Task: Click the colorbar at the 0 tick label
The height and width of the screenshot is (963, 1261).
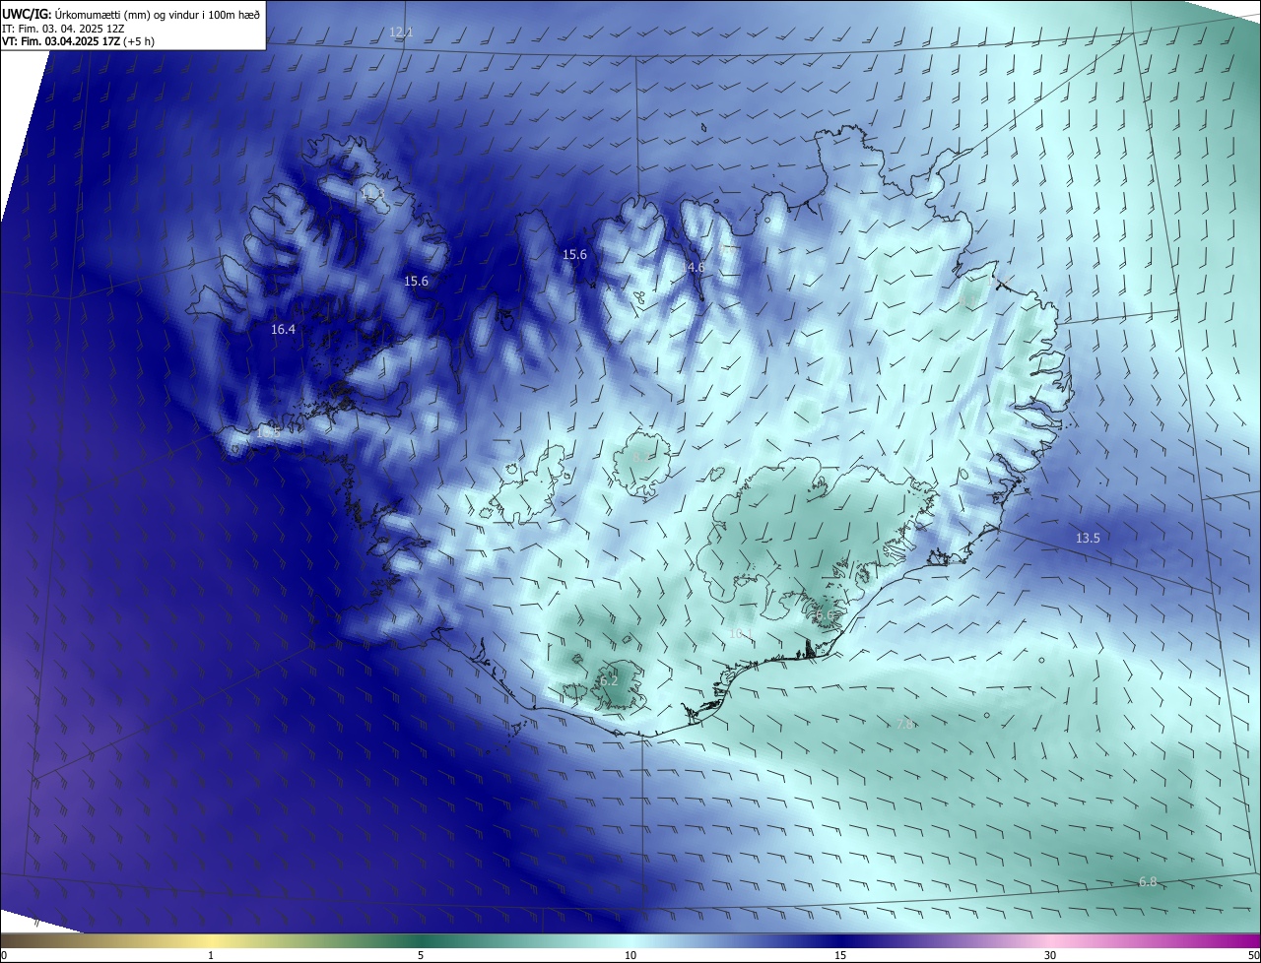Action: pyautogui.click(x=4, y=955)
